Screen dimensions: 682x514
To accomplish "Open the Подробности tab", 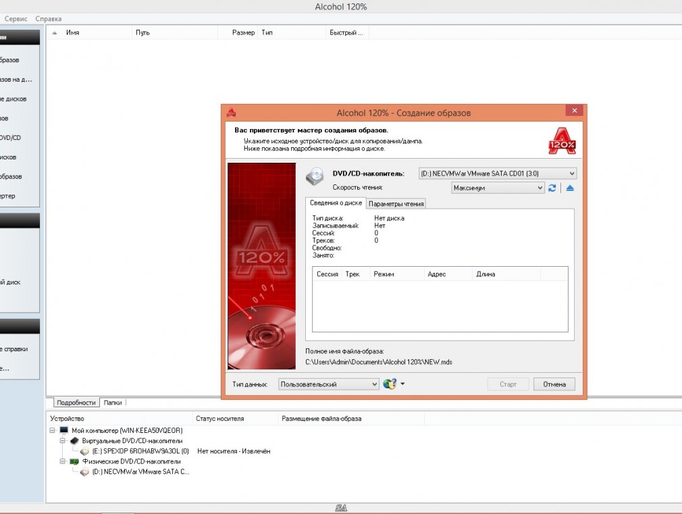I will click(76, 403).
